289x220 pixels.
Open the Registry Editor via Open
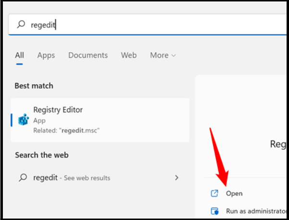pos(234,194)
